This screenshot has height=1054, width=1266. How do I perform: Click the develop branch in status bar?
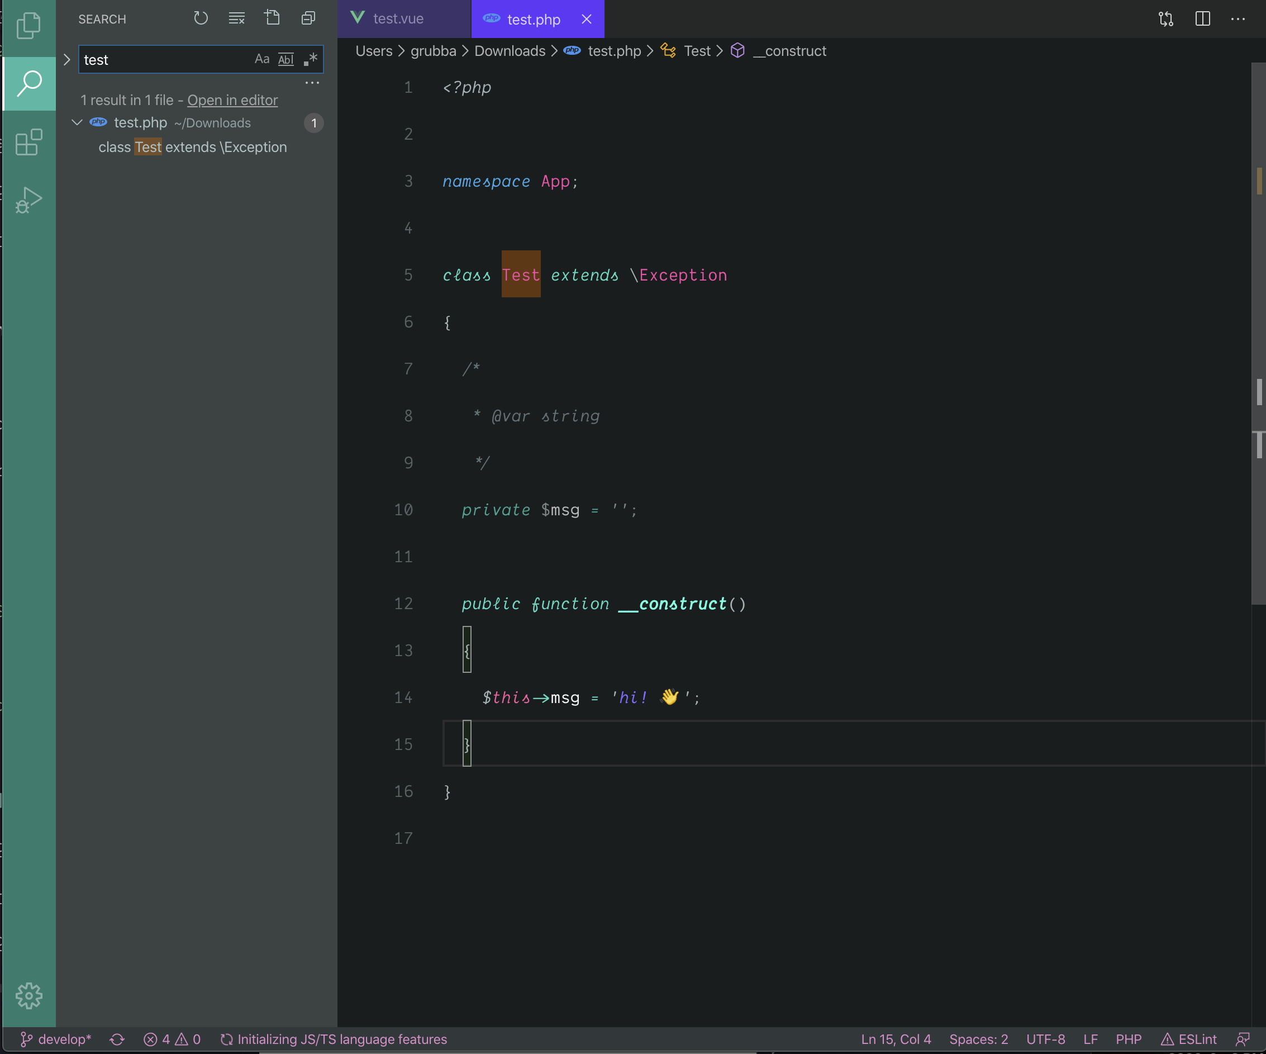coord(56,1039)
